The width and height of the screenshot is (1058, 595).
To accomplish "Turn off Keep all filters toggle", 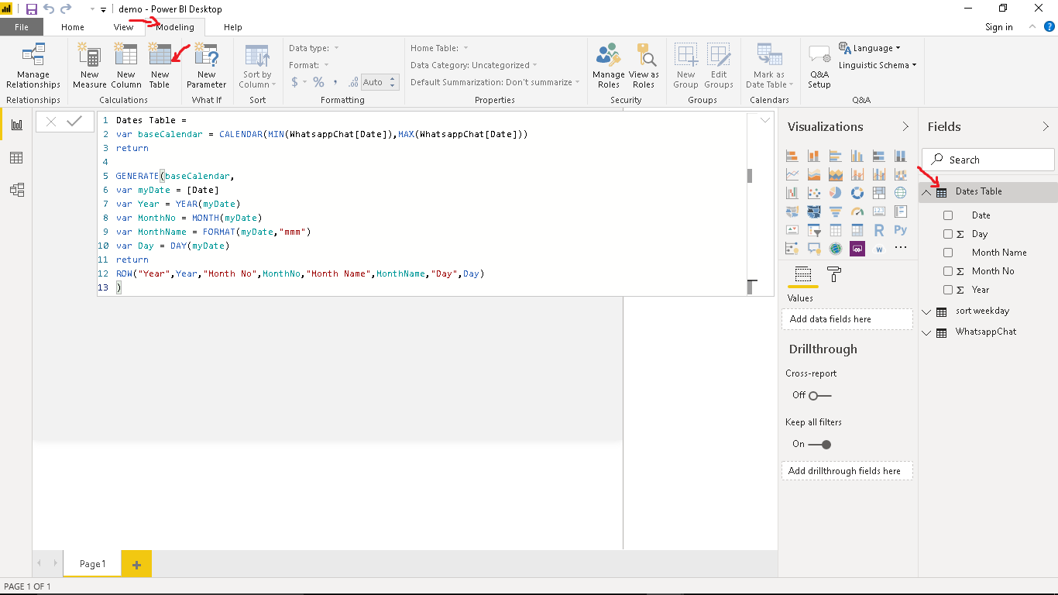I will pyautogui.click(x=819, y=445).
